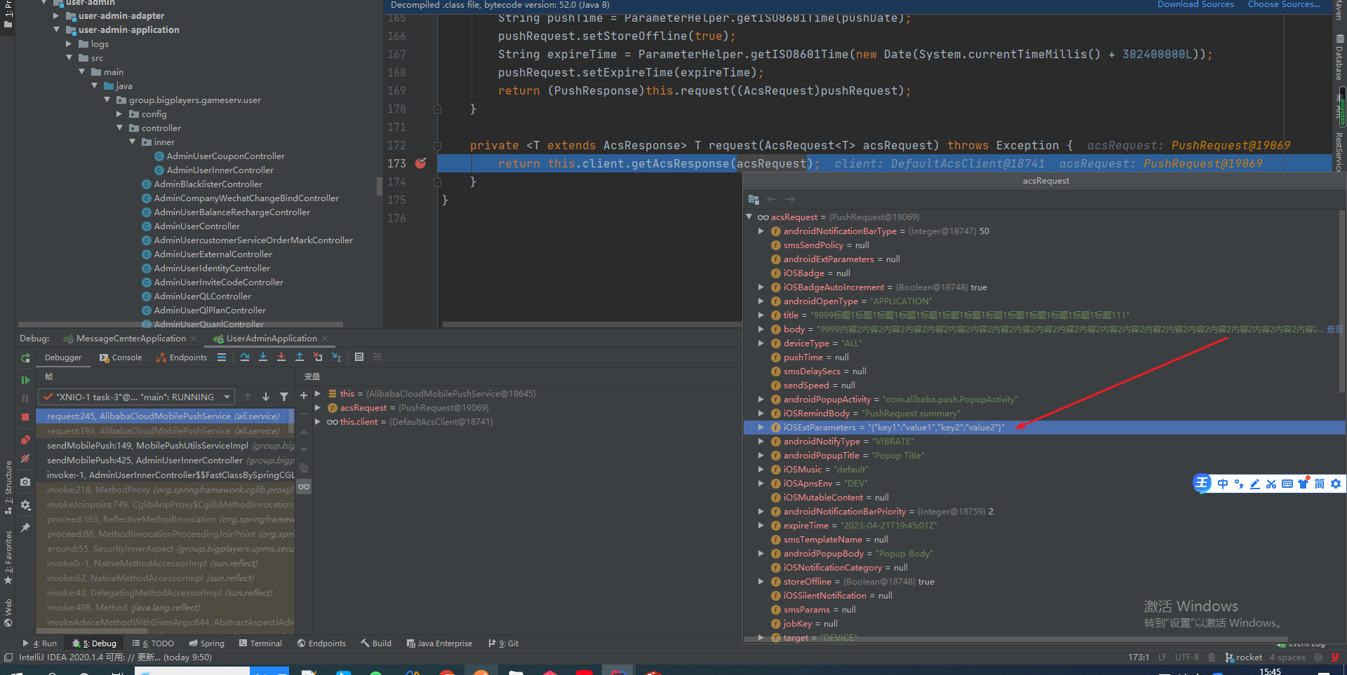Toggle the show watches glasses icon
The width and height of the screenshot is (1347, 675).
[304, 486]
